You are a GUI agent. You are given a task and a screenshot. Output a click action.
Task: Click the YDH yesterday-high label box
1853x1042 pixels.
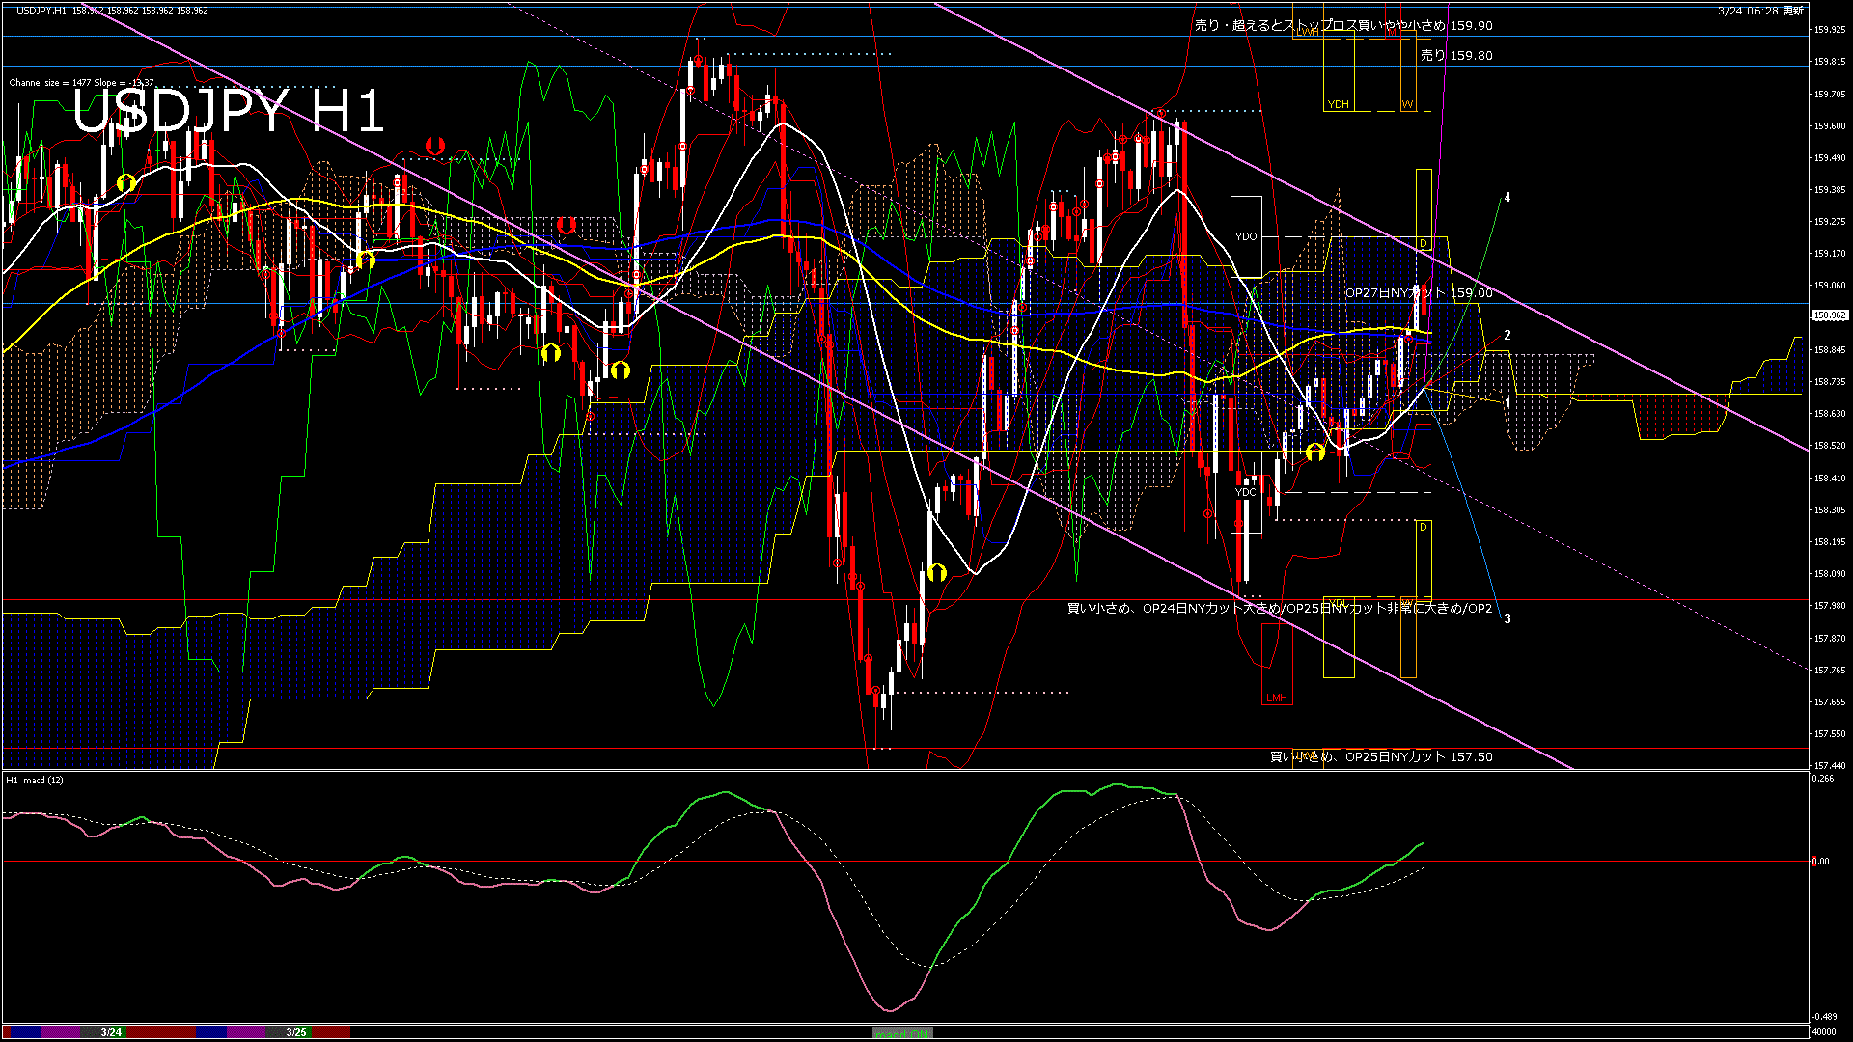pyautogui.click(x=1338, y=104)
